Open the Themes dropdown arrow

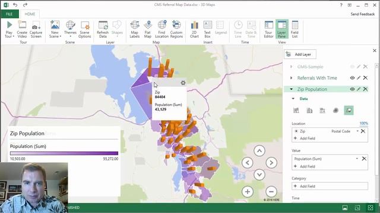tap(70, 37)
